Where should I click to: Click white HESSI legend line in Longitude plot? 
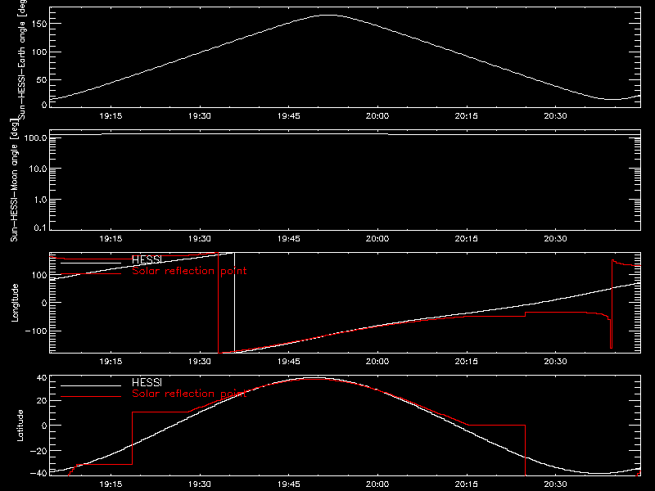click(x=91, y=263)
